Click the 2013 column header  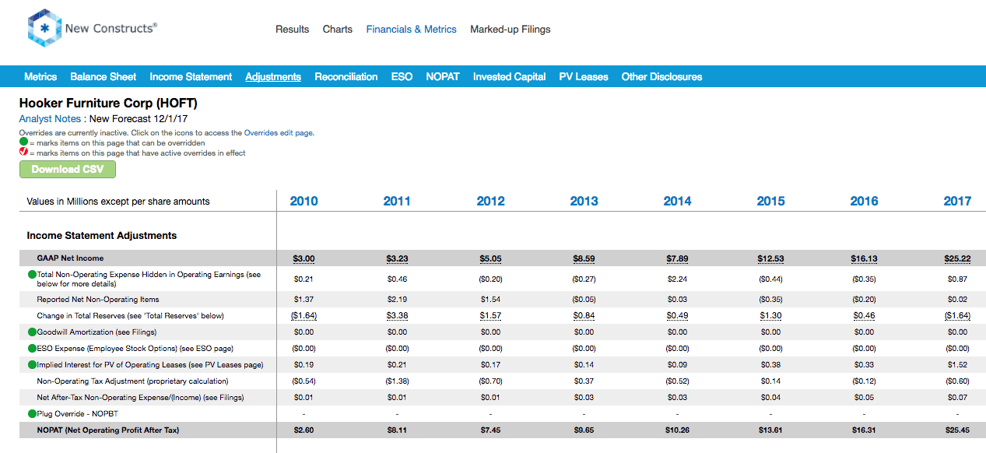pos(584,201)
